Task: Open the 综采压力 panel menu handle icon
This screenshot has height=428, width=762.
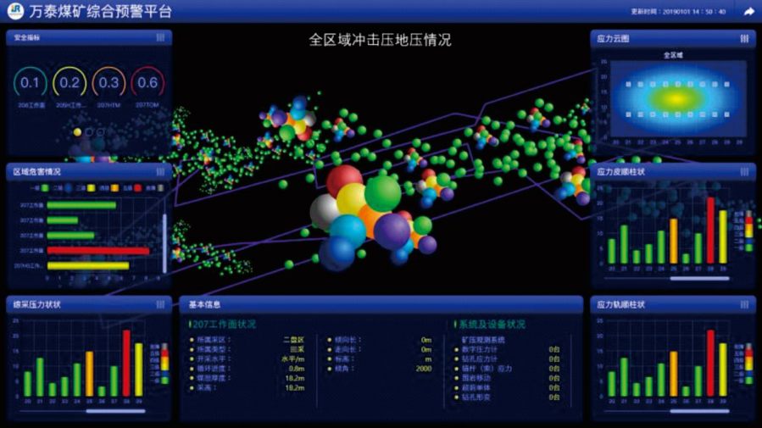Action: [x=160, y=304]
